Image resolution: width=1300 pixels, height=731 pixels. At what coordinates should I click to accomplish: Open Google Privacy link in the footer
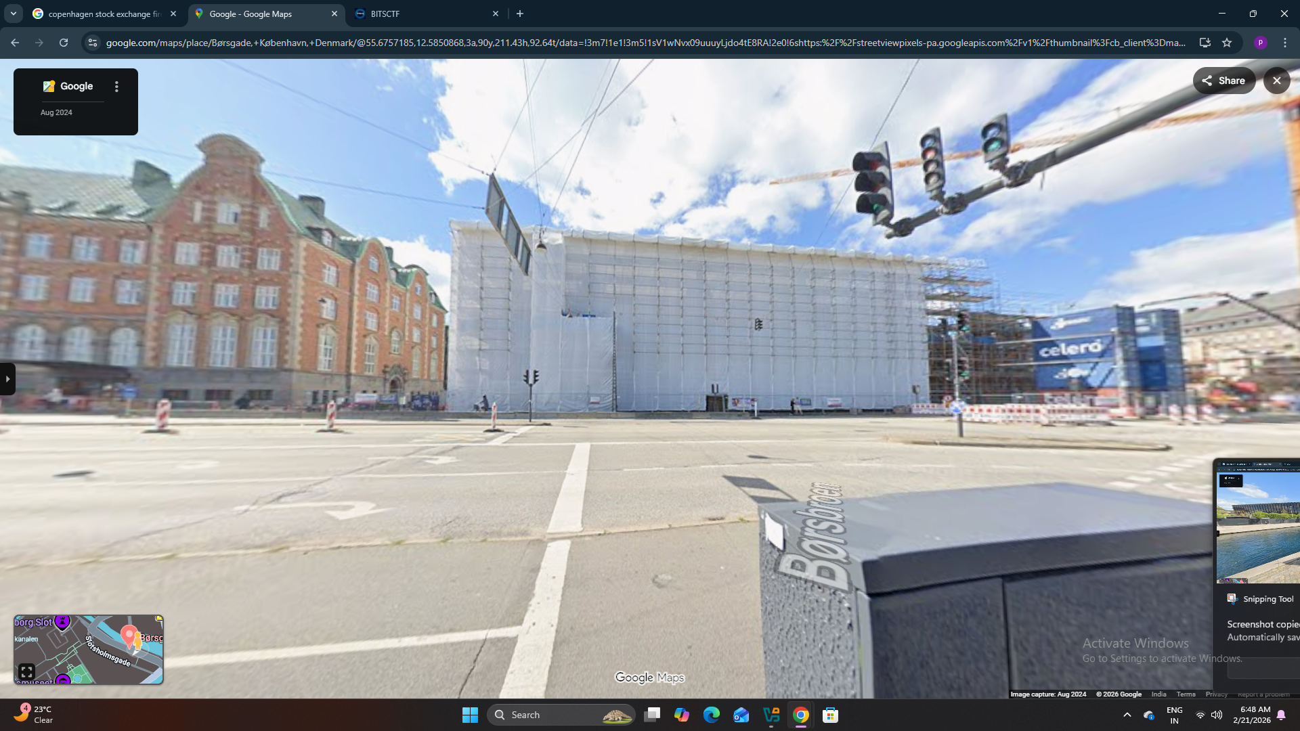(1217, 694)
